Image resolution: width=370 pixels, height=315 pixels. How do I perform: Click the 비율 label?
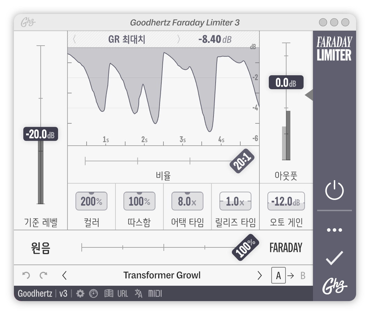click(163, 176)
